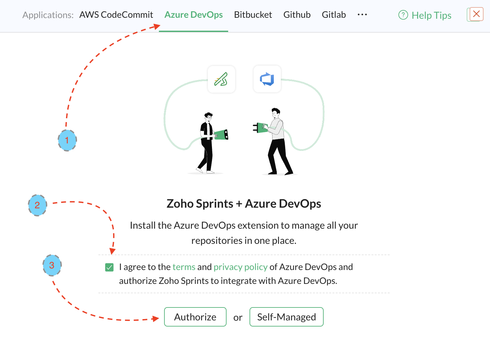The image size is (490, 343).
Task: Click the 'Applications:' label
Action: pyautogui.click(x=48, y=15)
